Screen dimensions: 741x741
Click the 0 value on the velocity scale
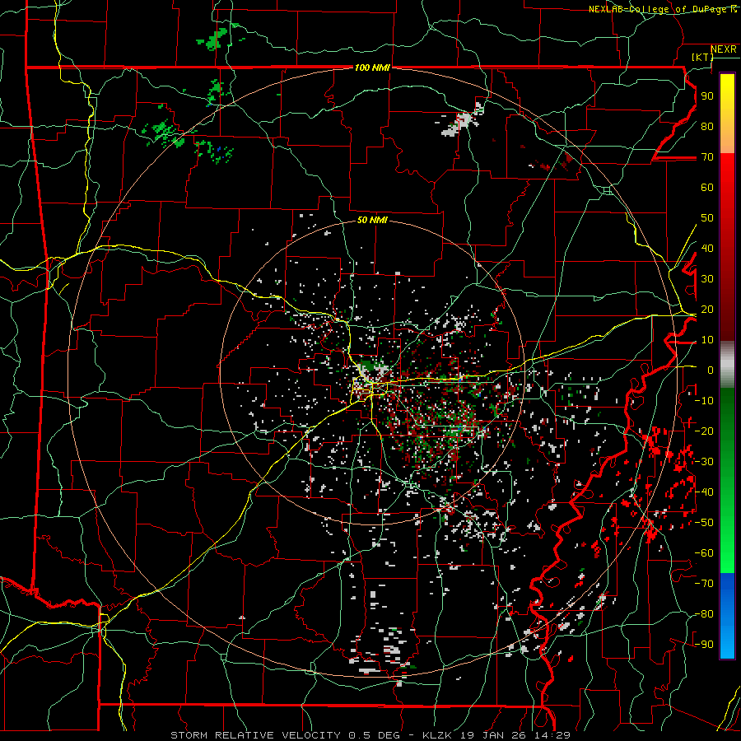(711, 370)
